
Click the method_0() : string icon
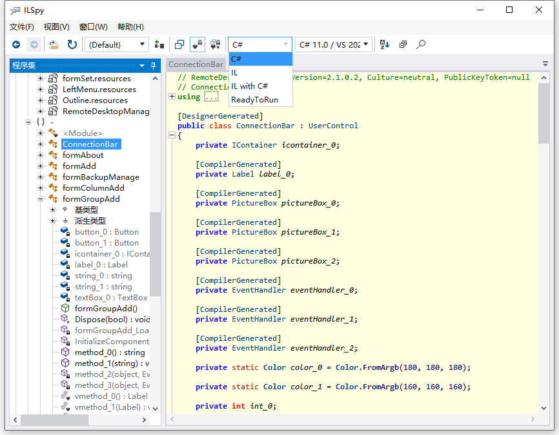coord(65,352)
